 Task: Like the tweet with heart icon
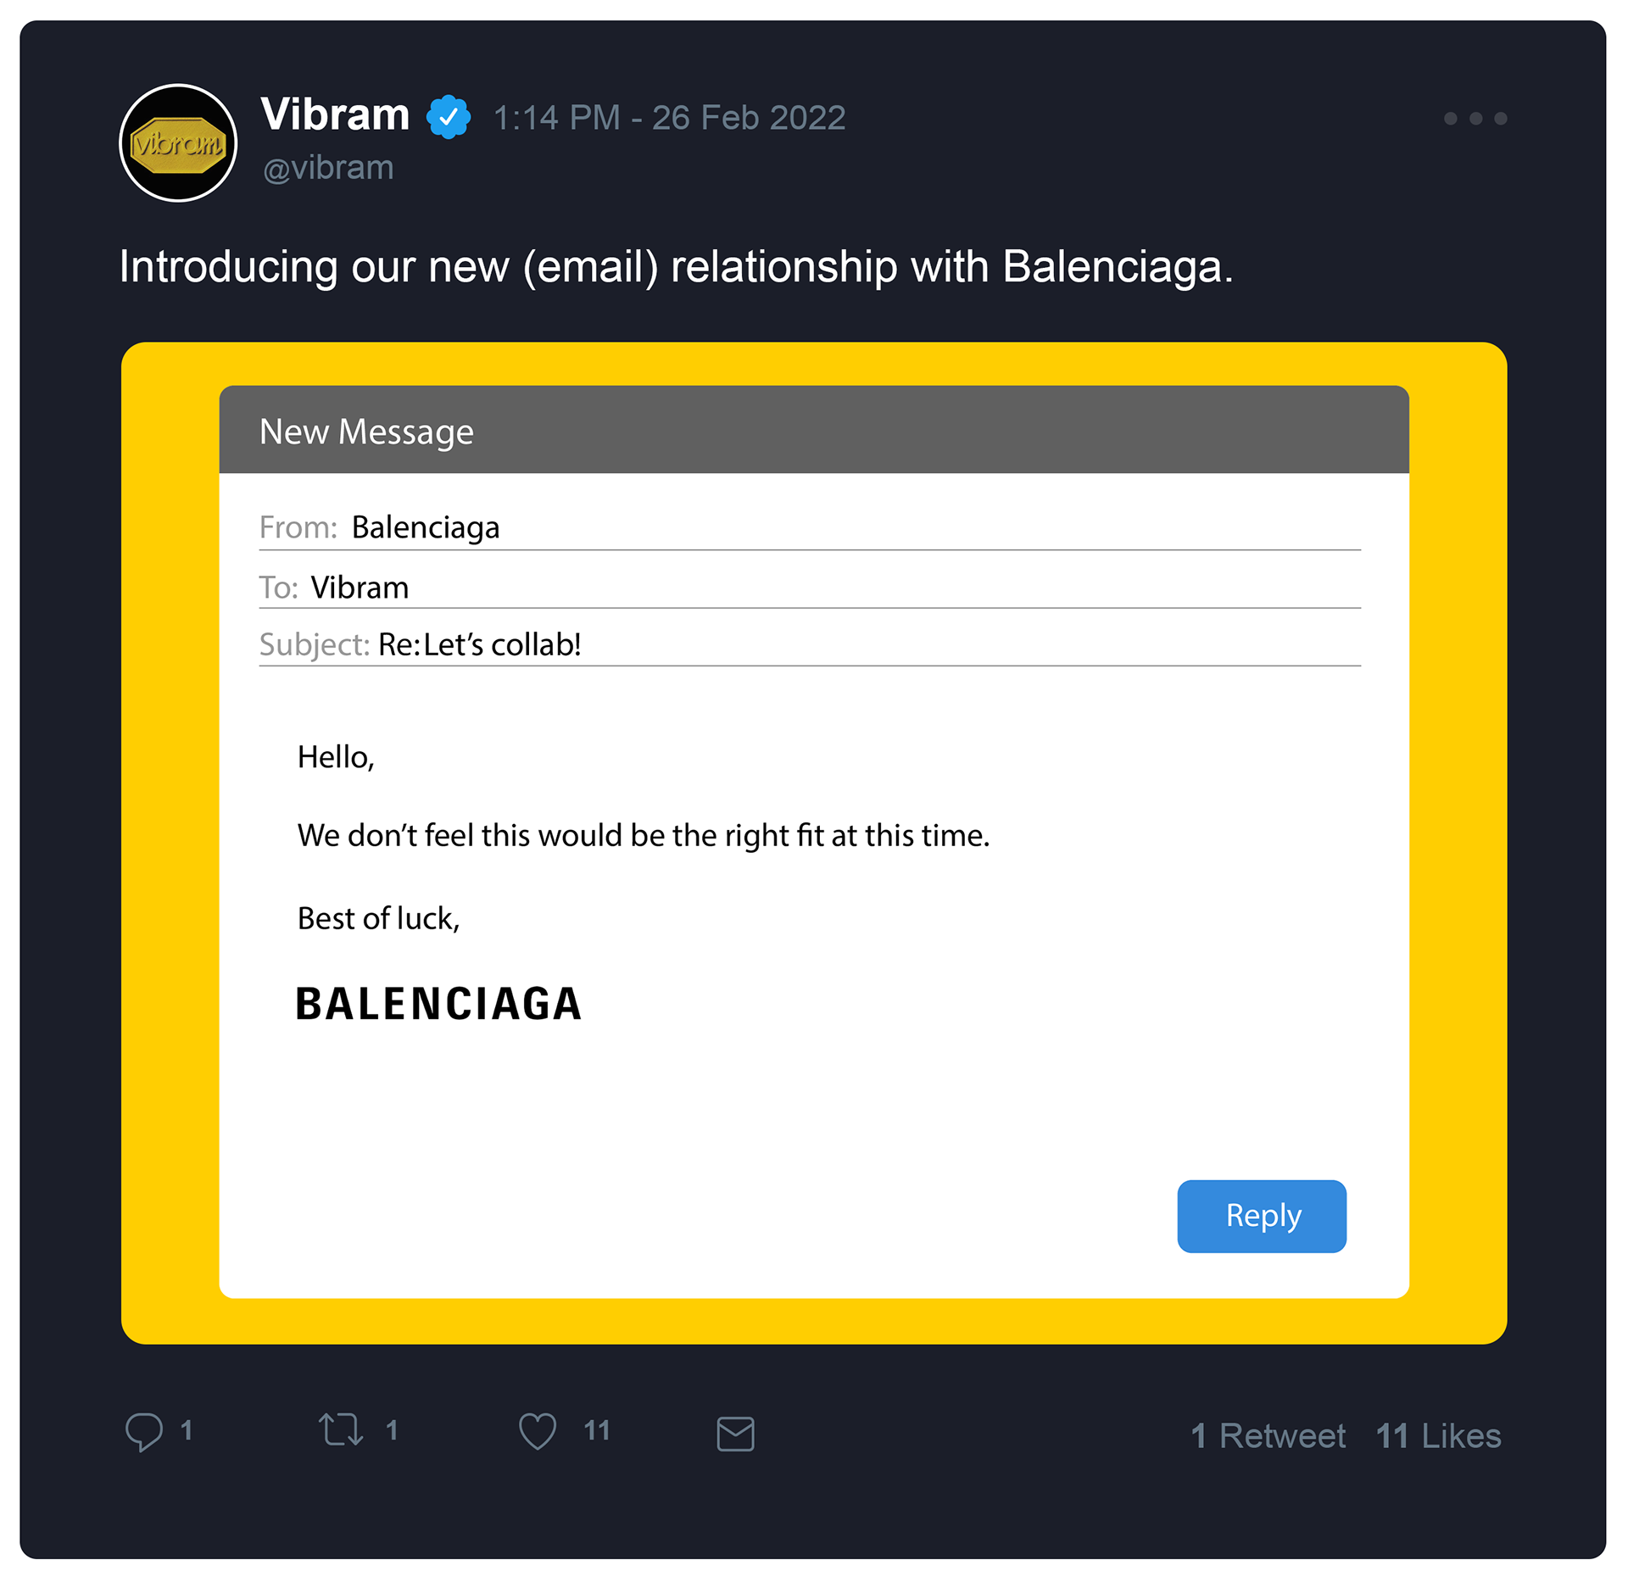[x=538, y=1431]
